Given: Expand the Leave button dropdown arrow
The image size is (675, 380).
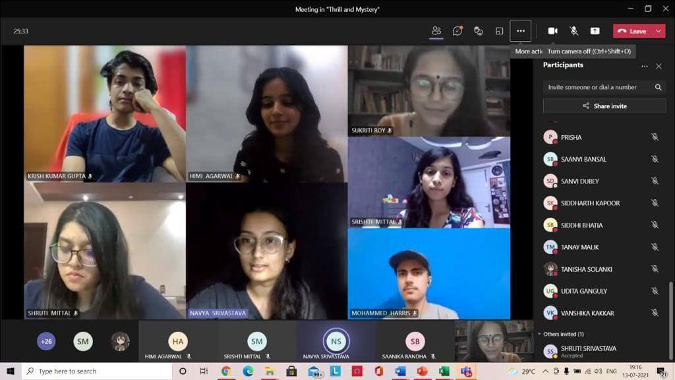Looking at the screenshot, I should 658,31.
